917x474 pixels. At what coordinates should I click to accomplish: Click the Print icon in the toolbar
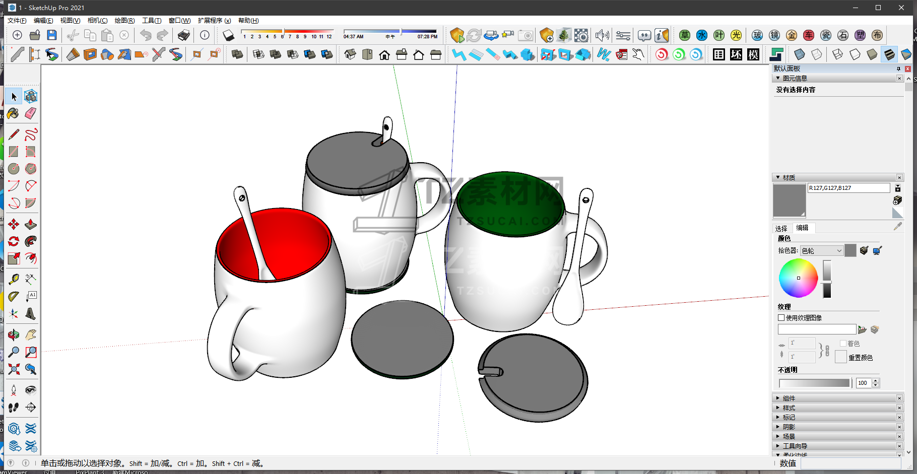pos(184,35)
